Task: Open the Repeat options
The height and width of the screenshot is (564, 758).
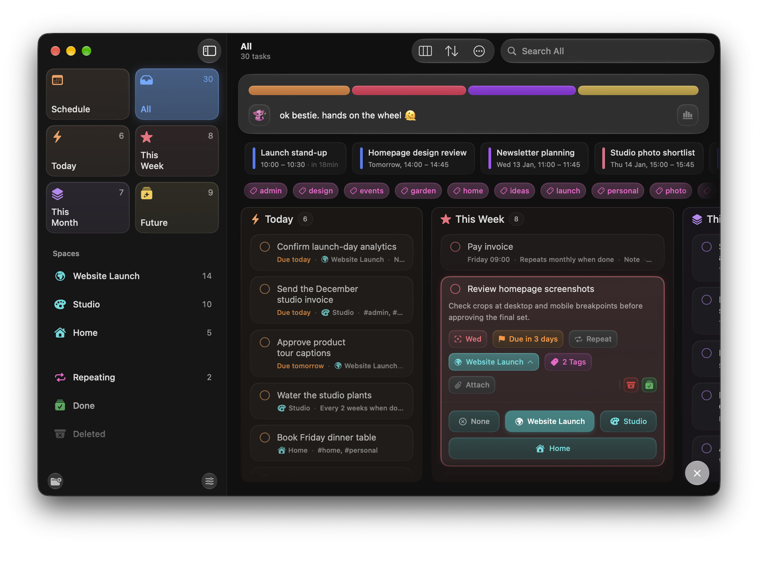Action: [593, 339]
